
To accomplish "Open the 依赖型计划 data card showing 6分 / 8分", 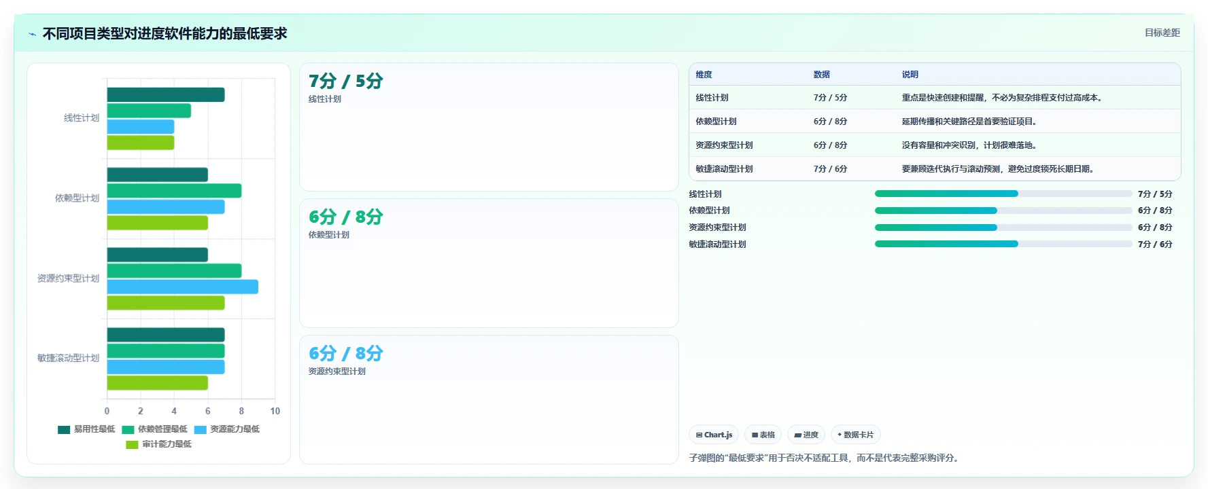I will point(489,264).
